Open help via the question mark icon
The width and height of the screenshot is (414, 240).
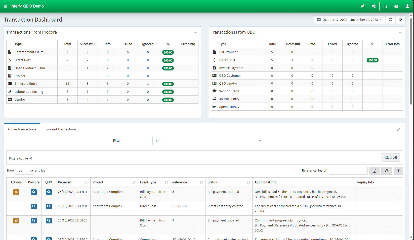[x=396, y=6]
